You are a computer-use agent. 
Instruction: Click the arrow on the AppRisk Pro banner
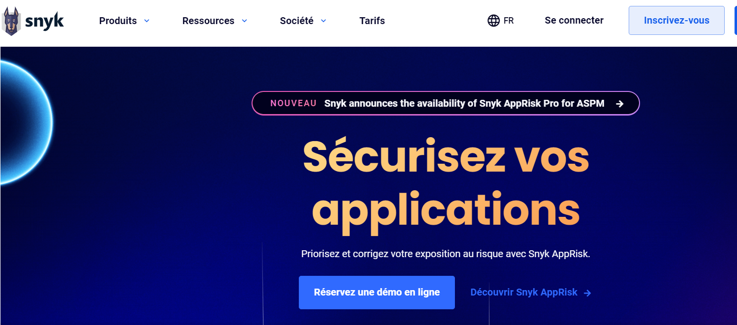620,103
